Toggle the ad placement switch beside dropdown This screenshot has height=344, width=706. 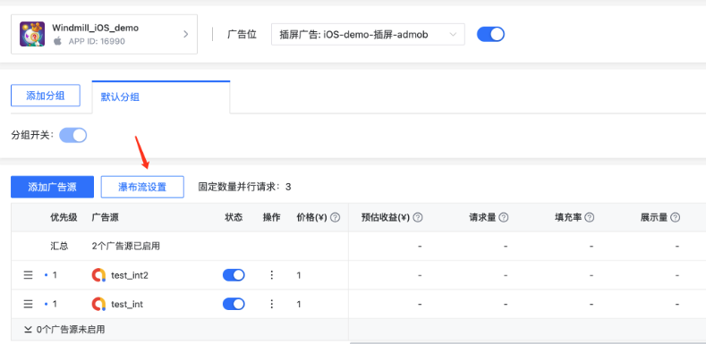[490, 34]
